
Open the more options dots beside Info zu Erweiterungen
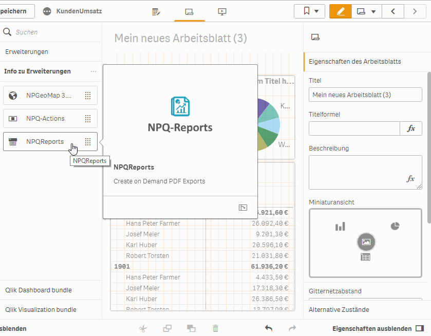click(x=93, y=71)
